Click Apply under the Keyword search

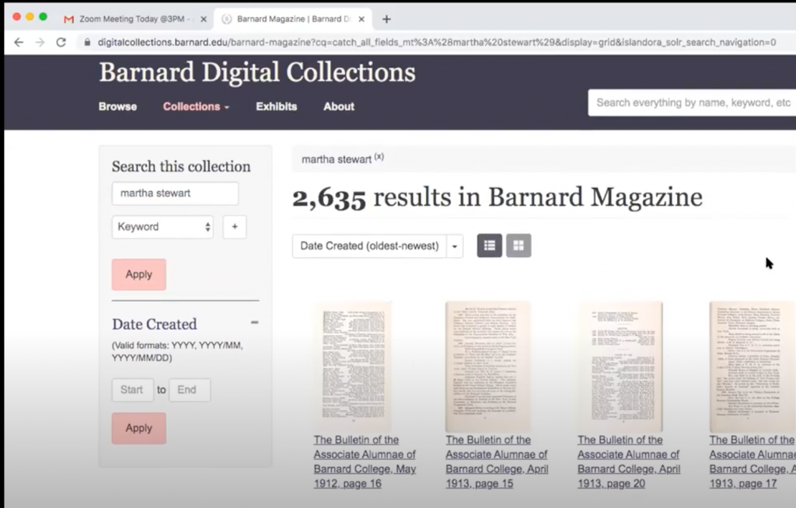[139, 274]
